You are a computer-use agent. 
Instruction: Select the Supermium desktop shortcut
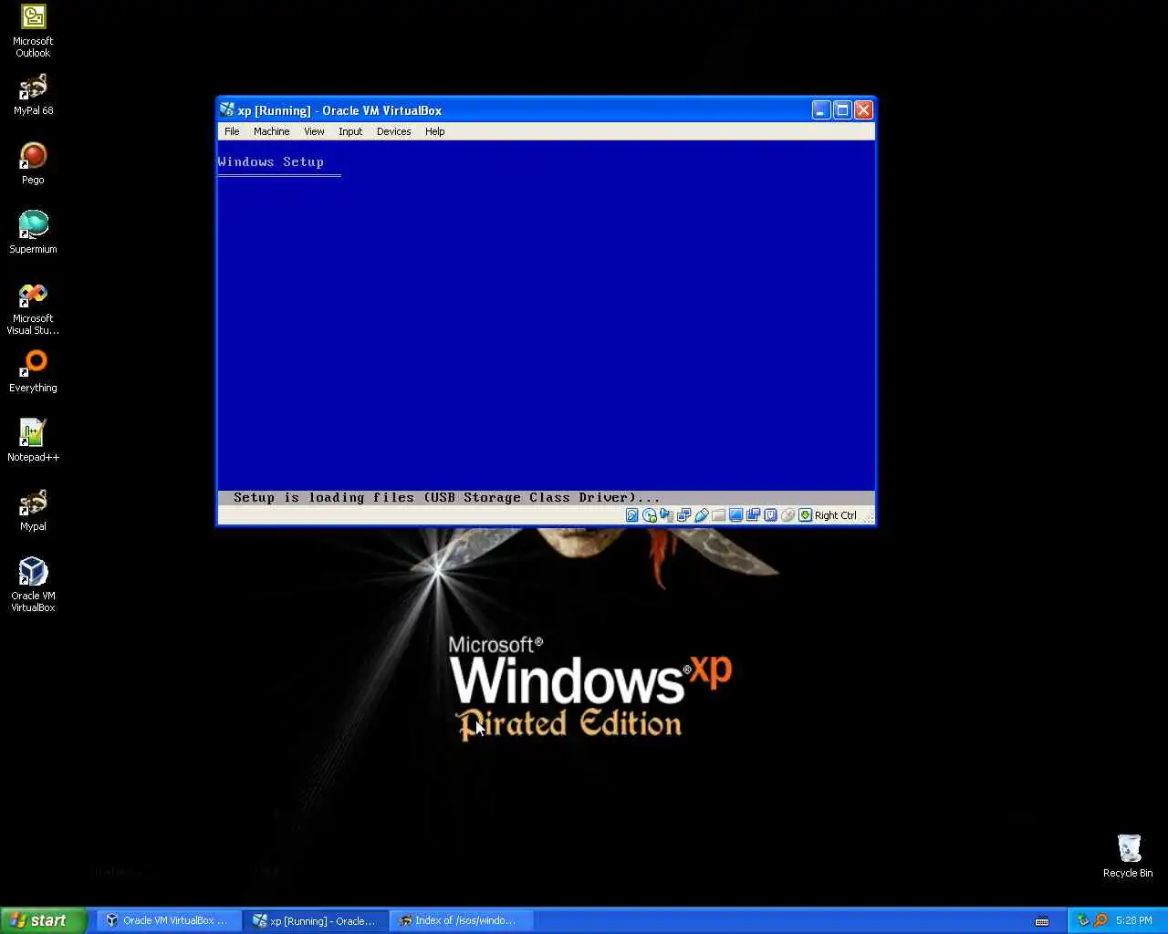pos(33,233)
